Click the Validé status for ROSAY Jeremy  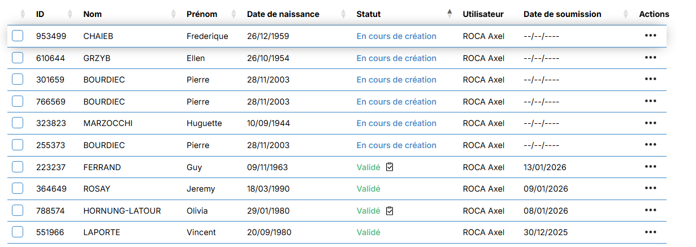[368, 189]
